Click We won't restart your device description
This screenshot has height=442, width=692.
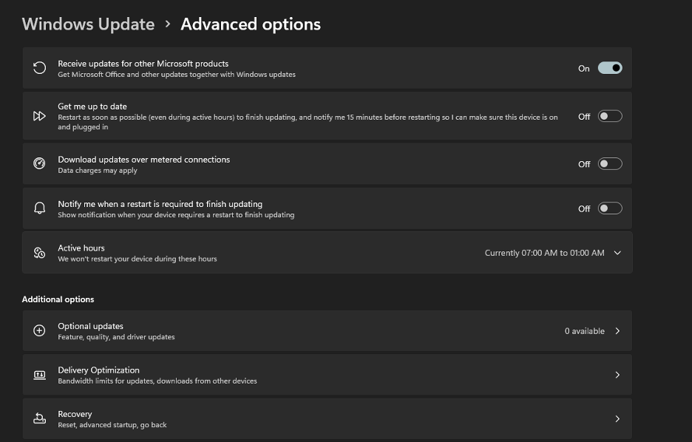[x=138, y=259]
